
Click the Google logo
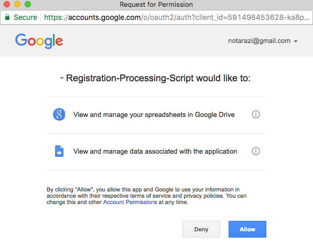click(39, 41)
